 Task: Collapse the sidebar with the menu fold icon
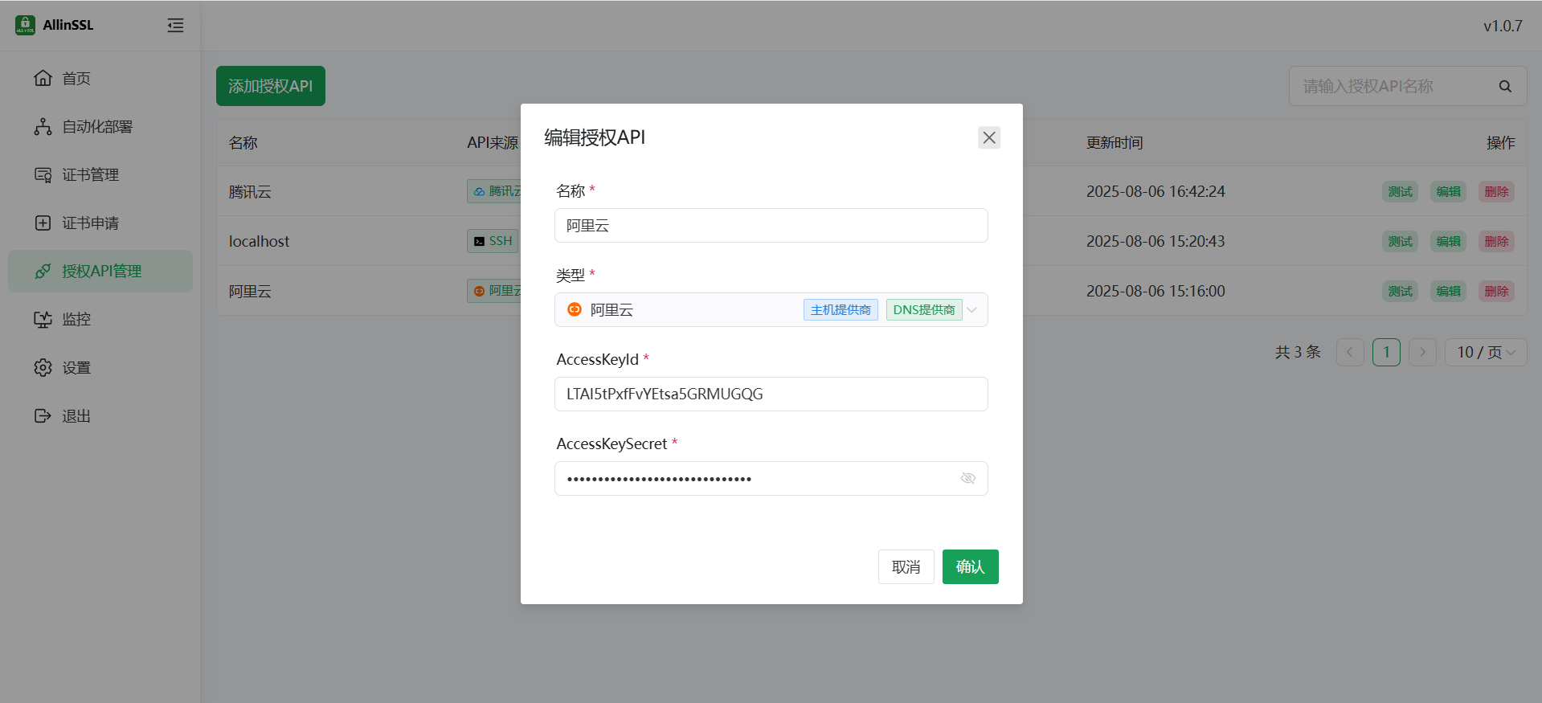click(175, 26)
